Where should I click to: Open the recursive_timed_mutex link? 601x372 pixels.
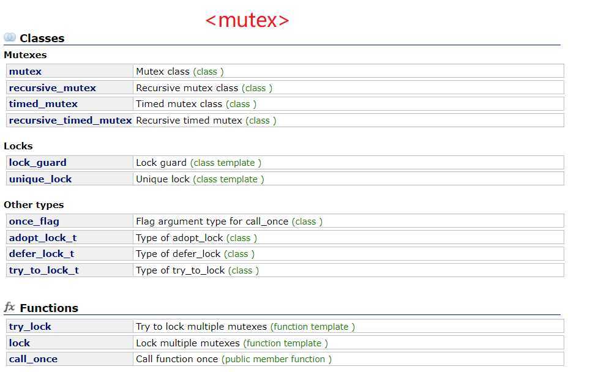(70, 121)
